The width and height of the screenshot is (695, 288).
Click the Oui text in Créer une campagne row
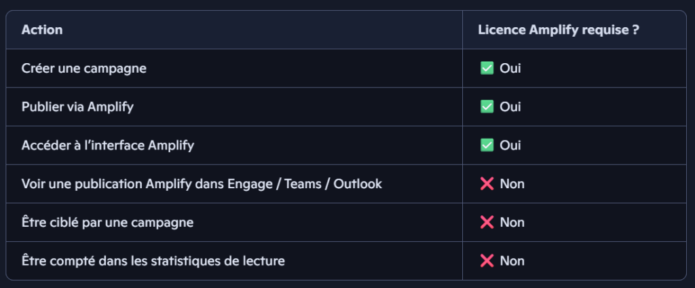[510, 68]
